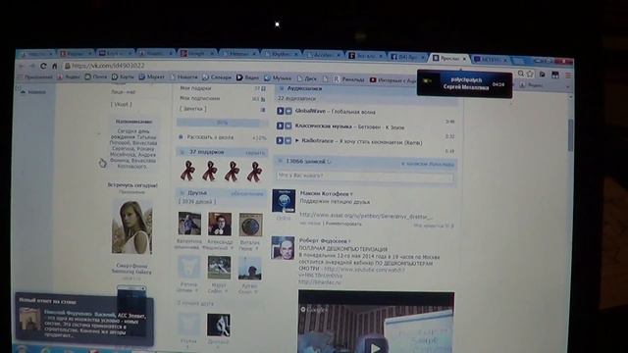Play the Radiotrance audio track
The image size is (628, 353).
click(x=281, y=140)
